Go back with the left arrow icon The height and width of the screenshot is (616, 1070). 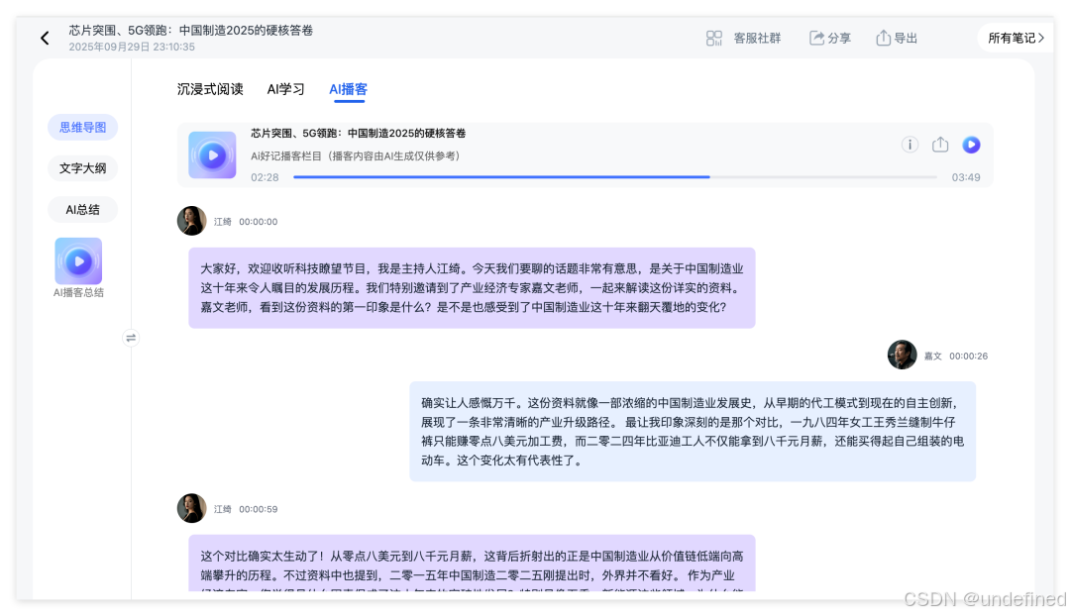pyautogui.click(x=45, y=39)
